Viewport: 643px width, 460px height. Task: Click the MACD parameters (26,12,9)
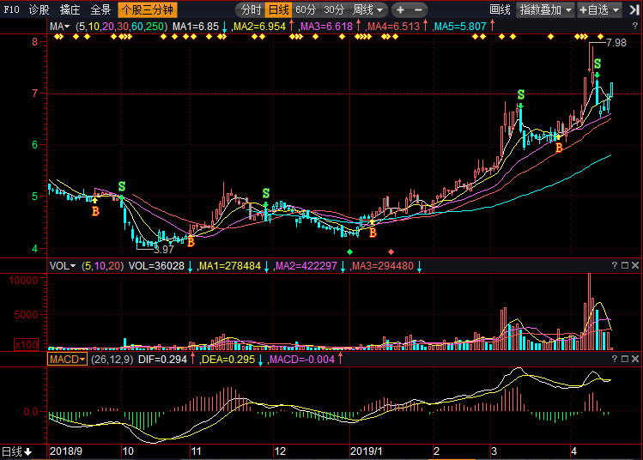[112, 360]
